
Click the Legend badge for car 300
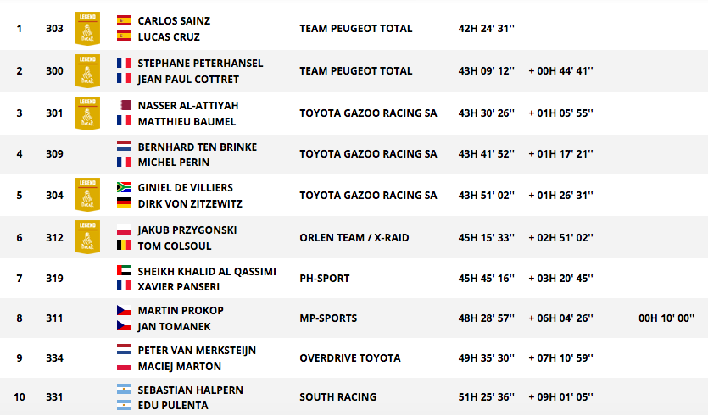(87, 71)
